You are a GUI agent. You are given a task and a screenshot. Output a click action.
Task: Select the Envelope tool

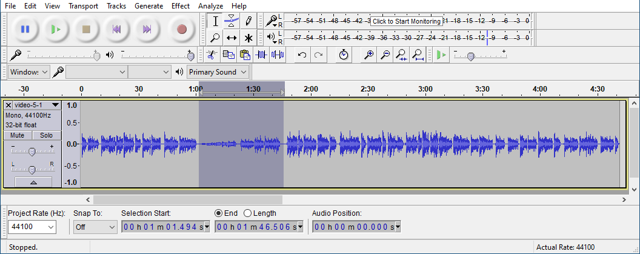tap(232, 21)
